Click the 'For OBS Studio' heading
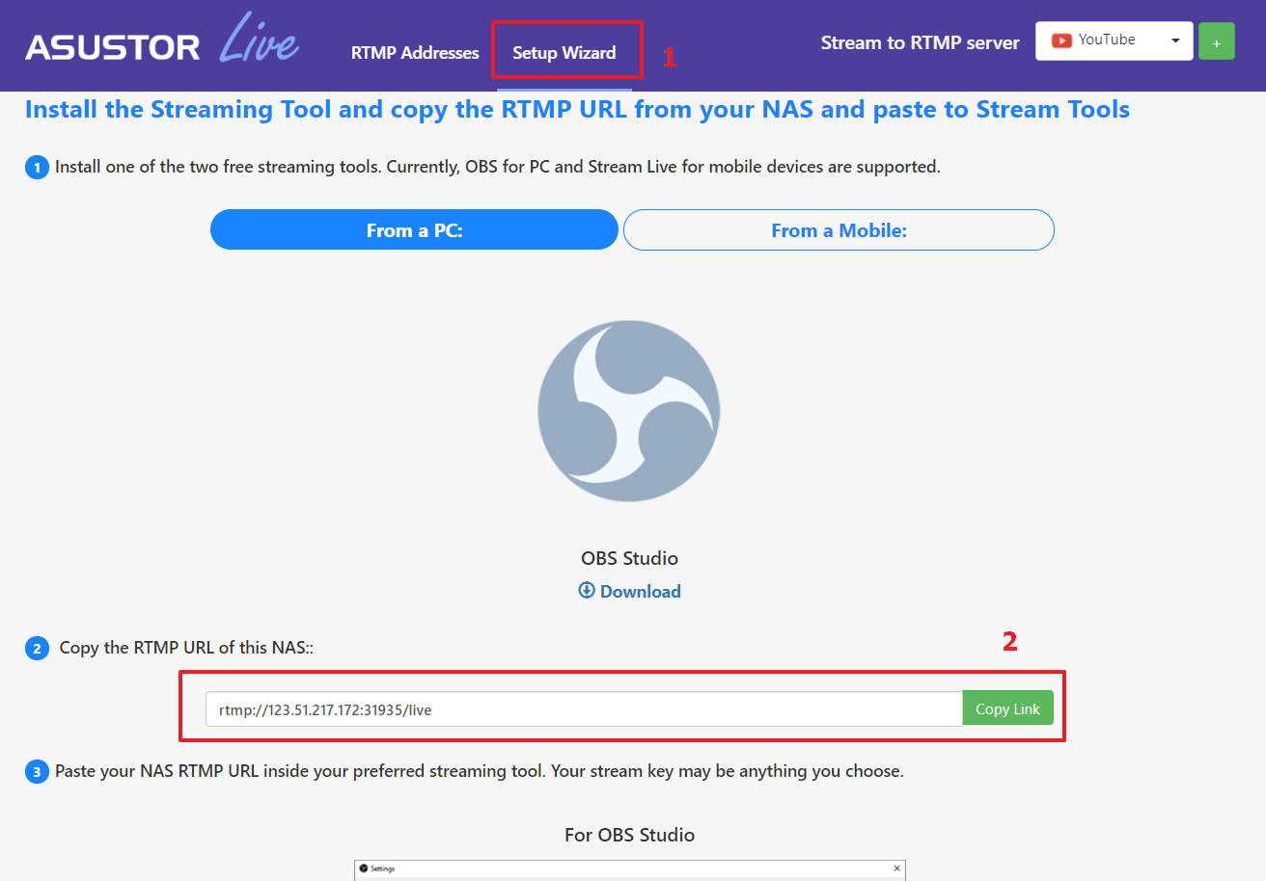 click(629, 835)
